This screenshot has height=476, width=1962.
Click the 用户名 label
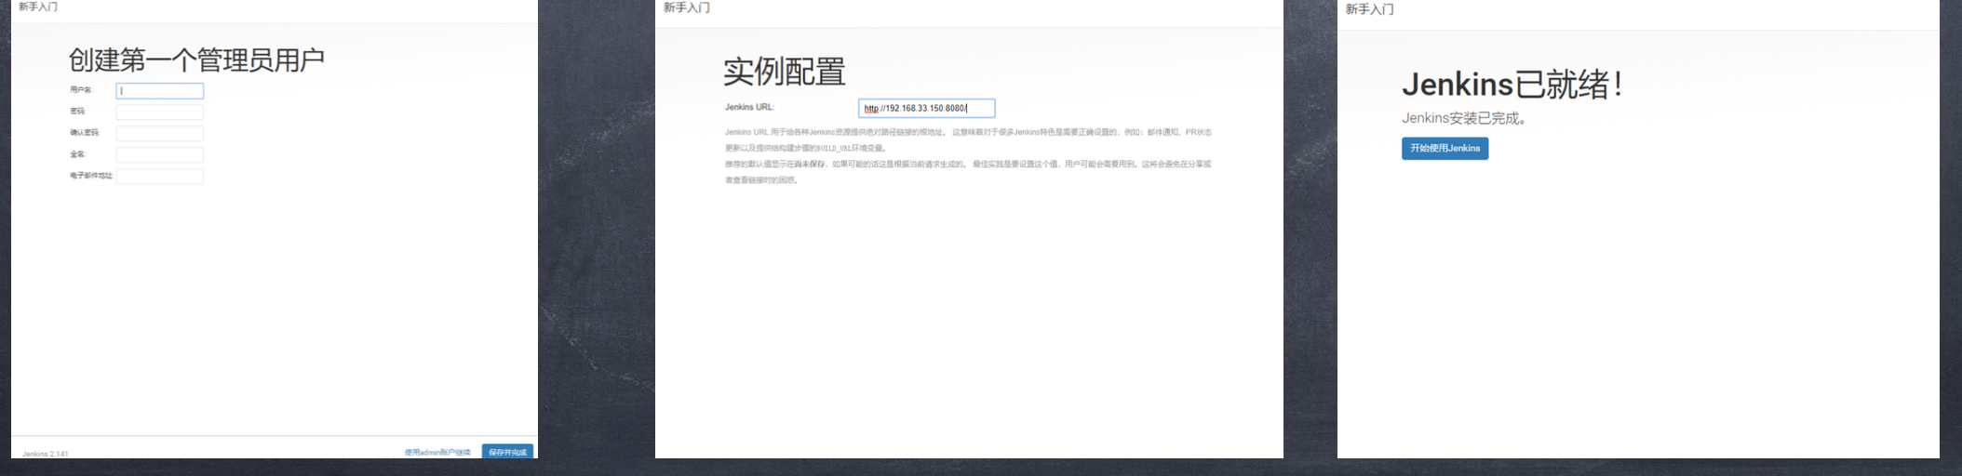(x=81, y=90)
